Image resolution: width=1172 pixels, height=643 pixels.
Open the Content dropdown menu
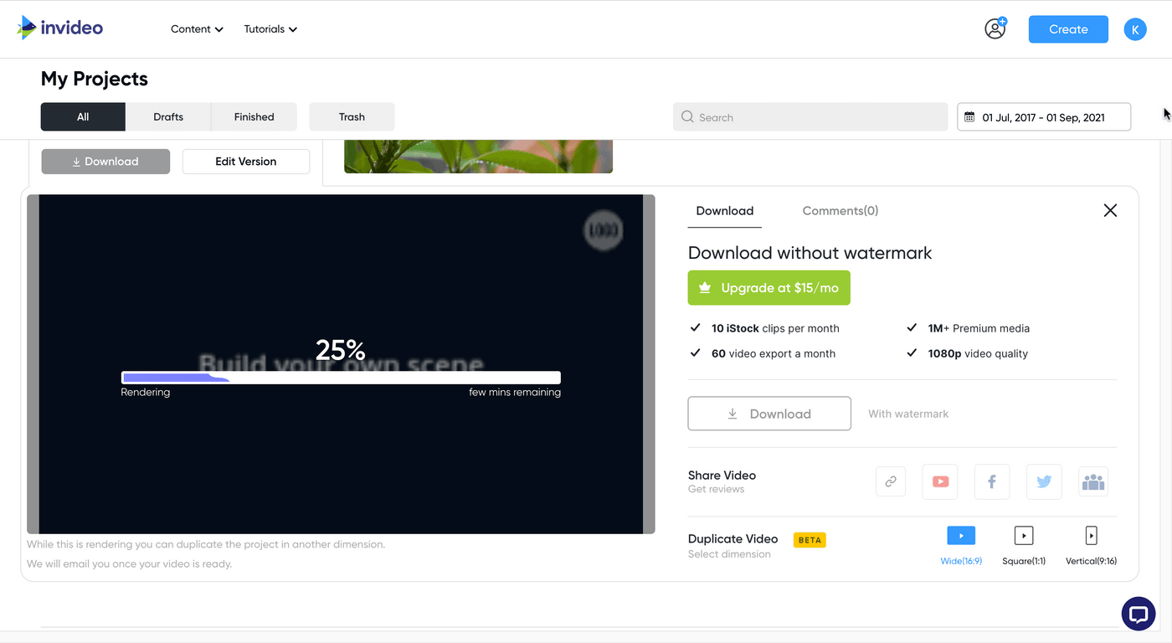(x=197, y=28)
